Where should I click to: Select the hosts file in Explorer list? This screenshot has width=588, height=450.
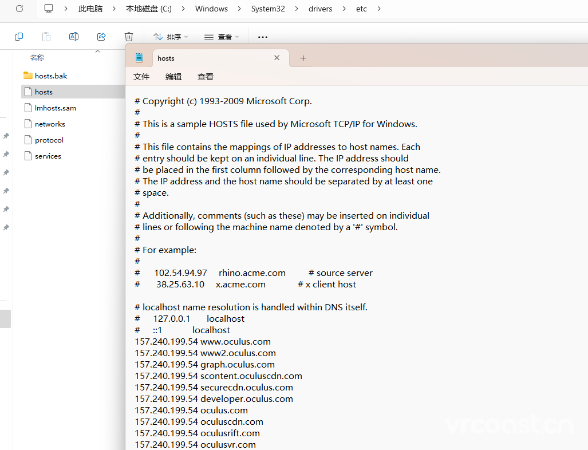coord(73,92)
